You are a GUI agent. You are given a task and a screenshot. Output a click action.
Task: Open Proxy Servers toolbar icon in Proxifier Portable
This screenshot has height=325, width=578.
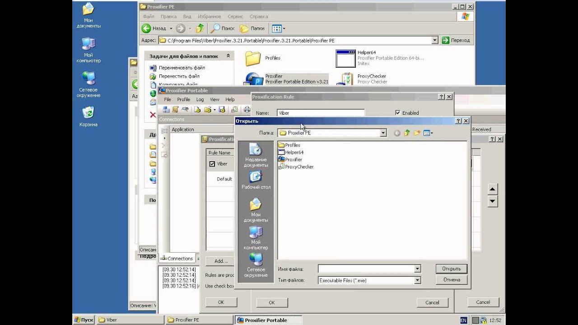166,109
